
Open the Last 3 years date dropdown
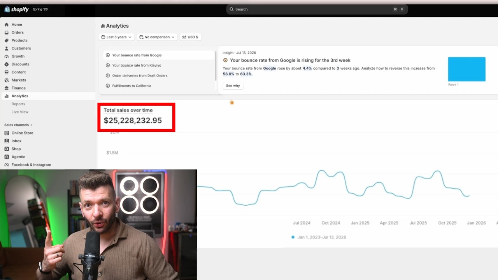117,37
